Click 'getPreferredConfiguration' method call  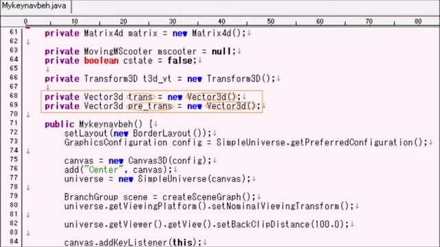click(352, 143)
